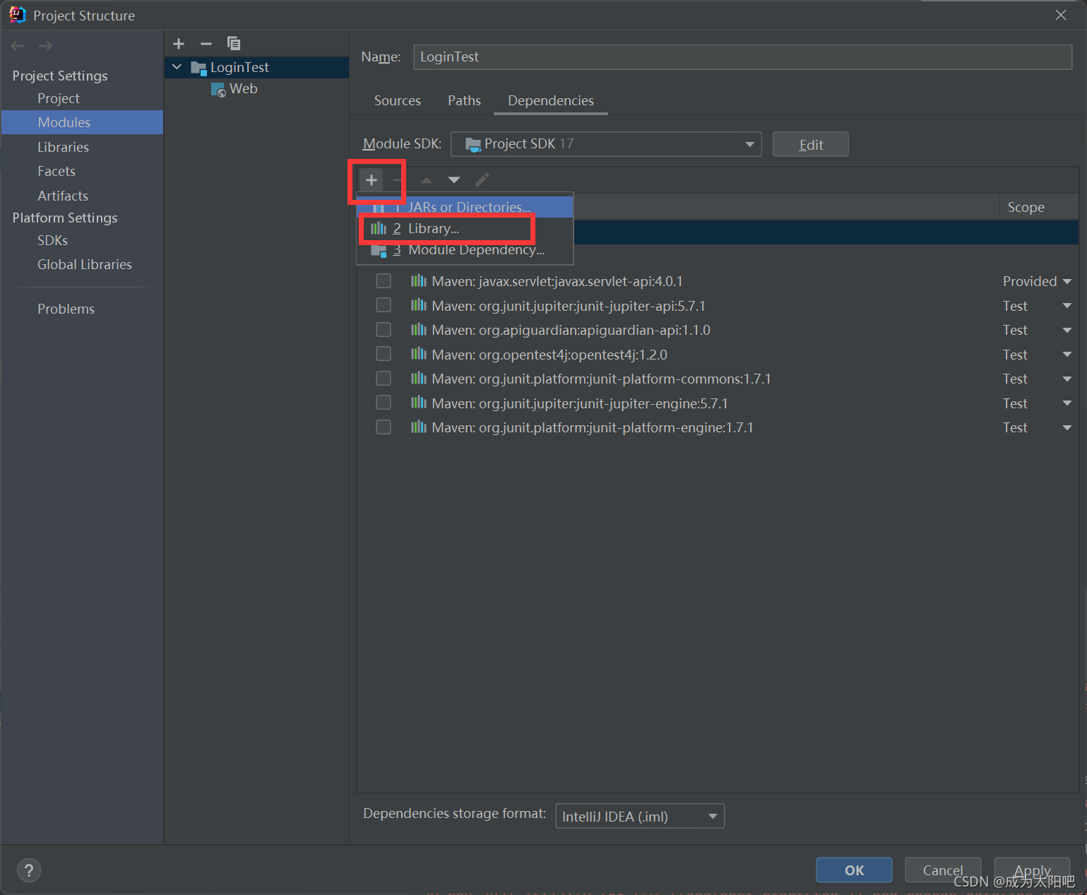Image resolution: width=1087 pixels, height=895 pixels.
Task: Choose Library... from the popup menu
Action: click(465, 229)
